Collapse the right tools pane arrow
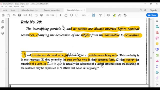The image size is (160, 90). [x=153, y=53]
